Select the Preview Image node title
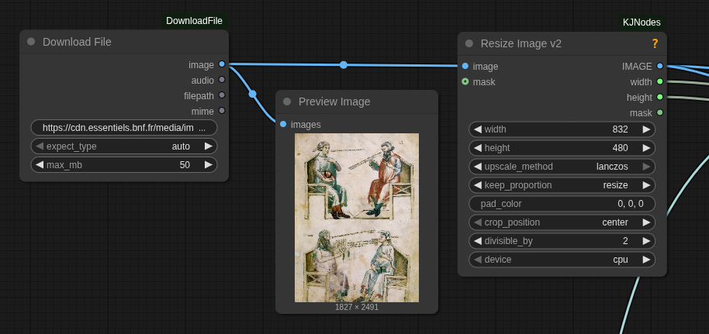Image resolution: width=709 pixels, height=334 pixels. 334,102
